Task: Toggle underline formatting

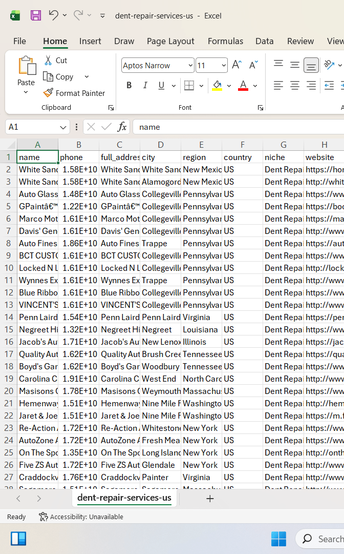Action: pyautogui.click(x=161, y=85)
